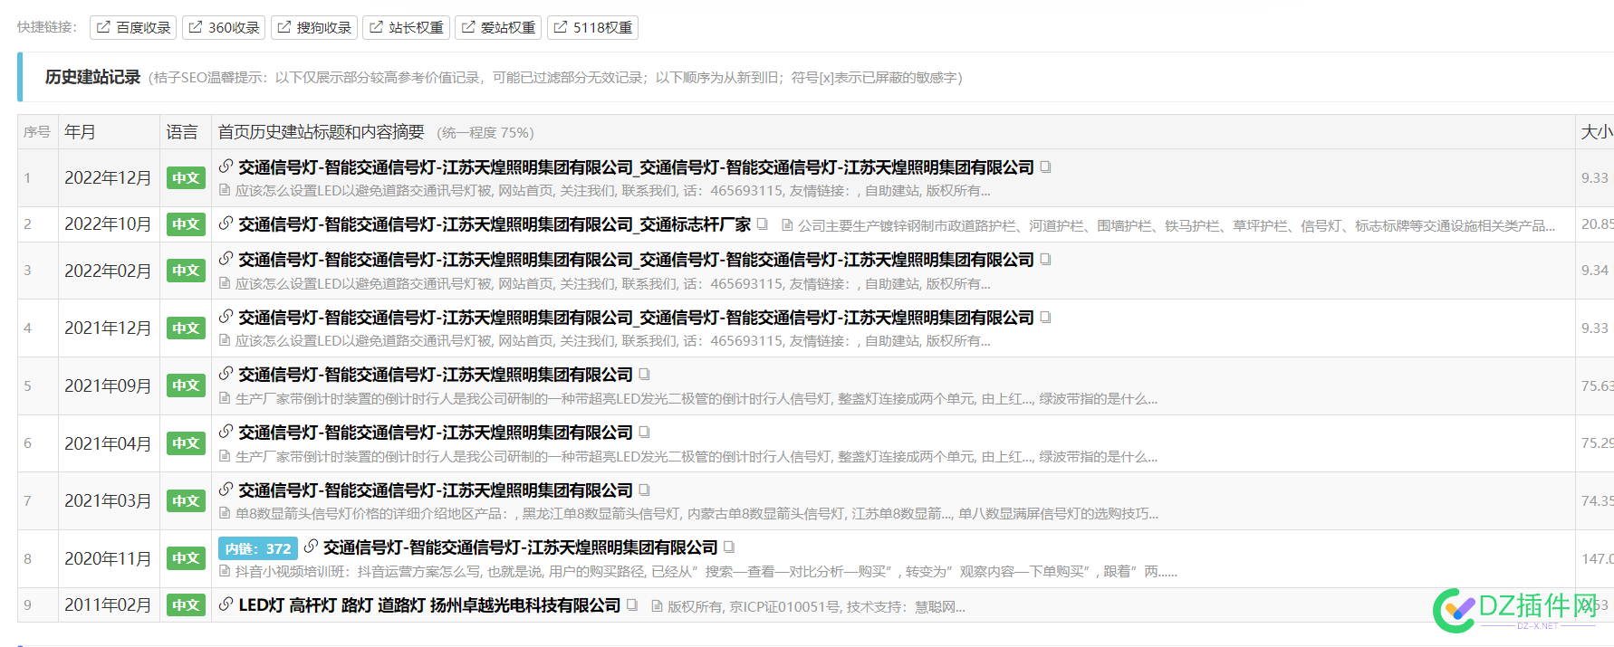Open the site title link in row 2021年03月

[x=436, y=490]
